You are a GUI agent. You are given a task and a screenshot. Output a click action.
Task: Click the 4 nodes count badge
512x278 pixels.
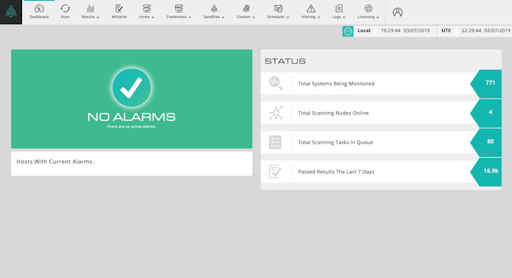(487, 113)
